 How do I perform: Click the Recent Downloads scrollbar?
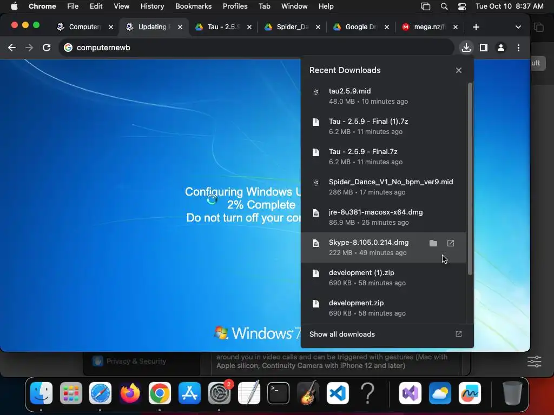[470, 178]
